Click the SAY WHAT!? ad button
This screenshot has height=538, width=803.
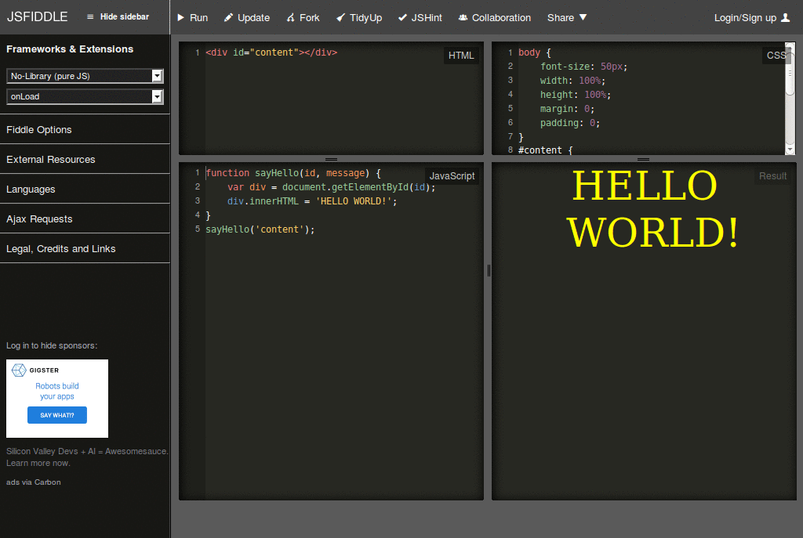[x=56, y=415]
